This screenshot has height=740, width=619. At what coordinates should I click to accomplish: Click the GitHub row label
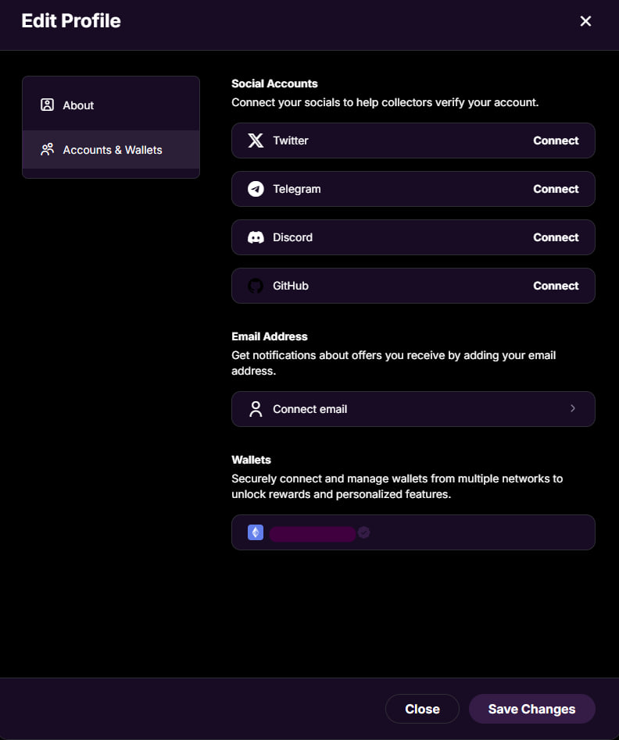pos(291,286)
